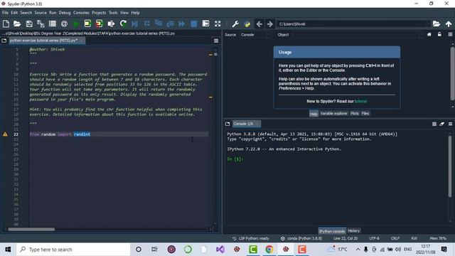Change to the parent directory
The height and width of the screenshot is (256, 455).
pyautogui.click(x=449, y=23)
